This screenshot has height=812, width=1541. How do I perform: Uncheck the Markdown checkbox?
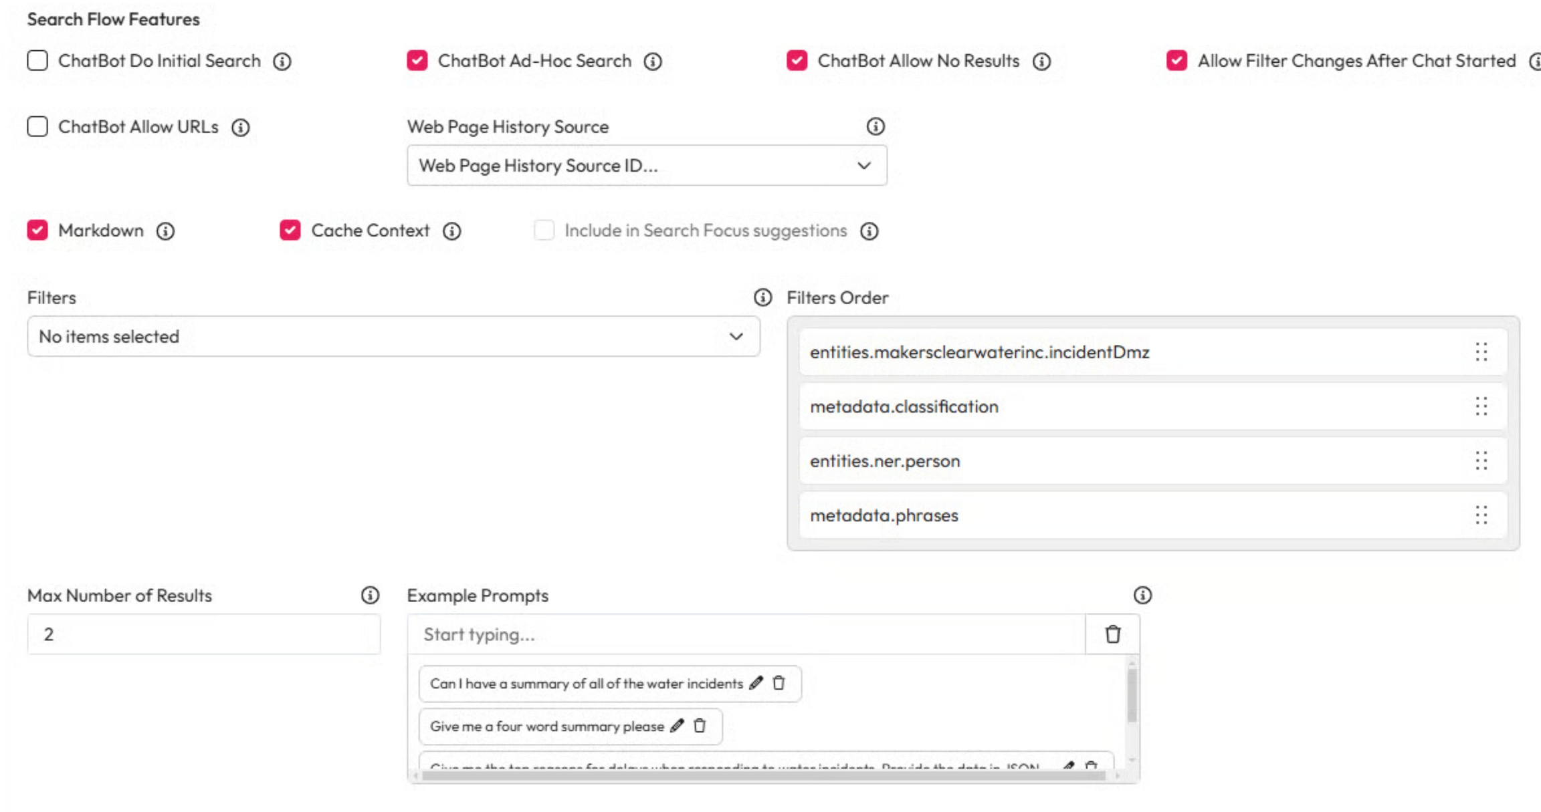point(37,231)
